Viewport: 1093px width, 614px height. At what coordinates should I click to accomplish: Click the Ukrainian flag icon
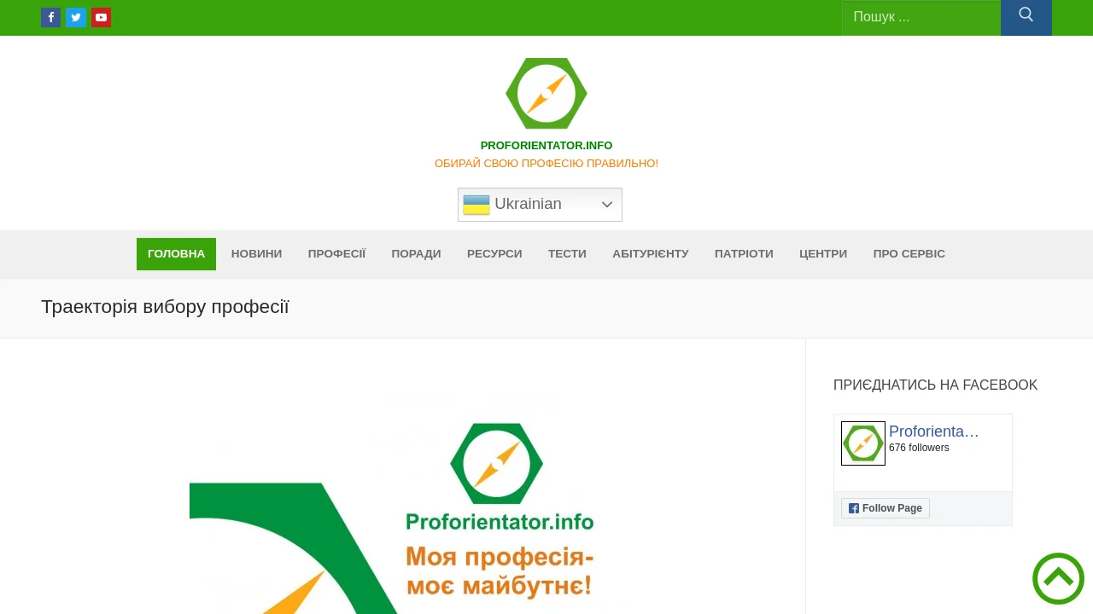[x=476, y=205]
